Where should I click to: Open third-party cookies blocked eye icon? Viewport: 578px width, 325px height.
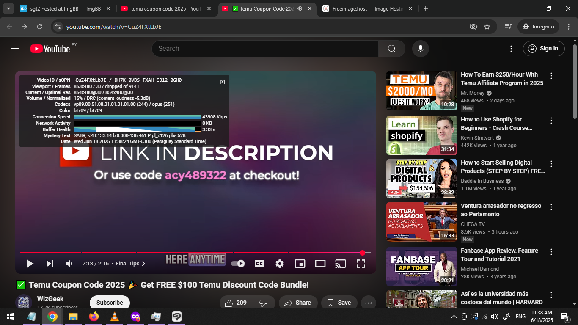[473, 27]
